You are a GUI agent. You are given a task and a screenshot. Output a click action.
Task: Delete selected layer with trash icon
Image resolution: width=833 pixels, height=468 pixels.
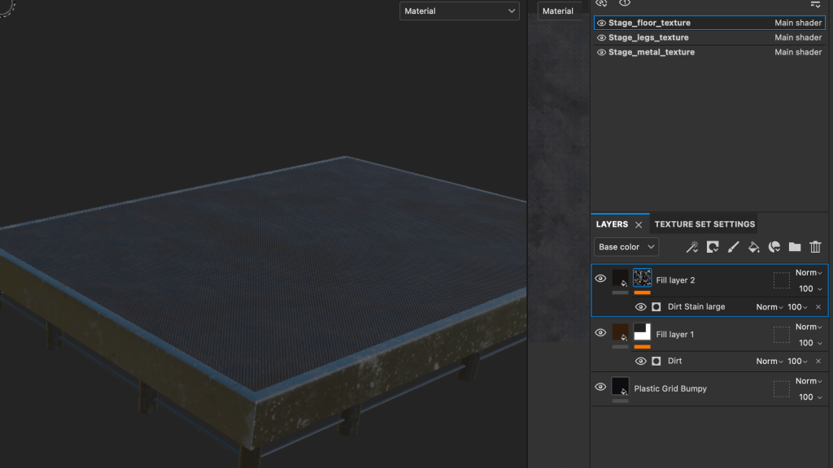(815, 247)
